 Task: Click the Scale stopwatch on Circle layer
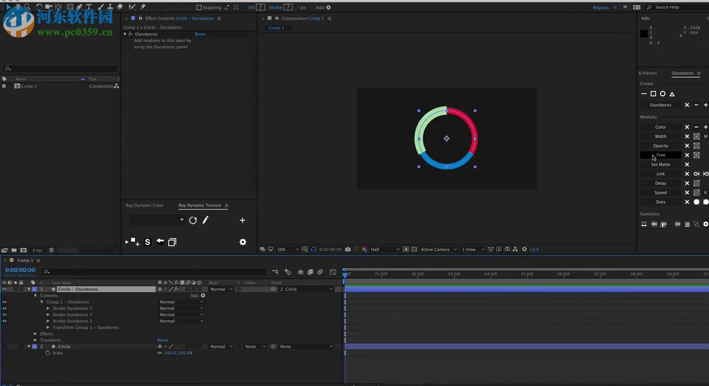click(x=48, y=353)
